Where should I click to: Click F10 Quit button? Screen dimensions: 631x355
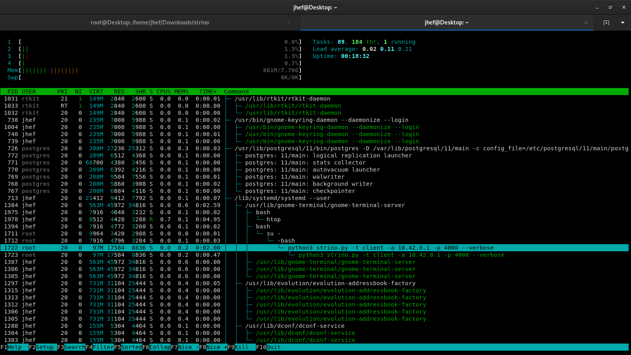pos(269,348)
